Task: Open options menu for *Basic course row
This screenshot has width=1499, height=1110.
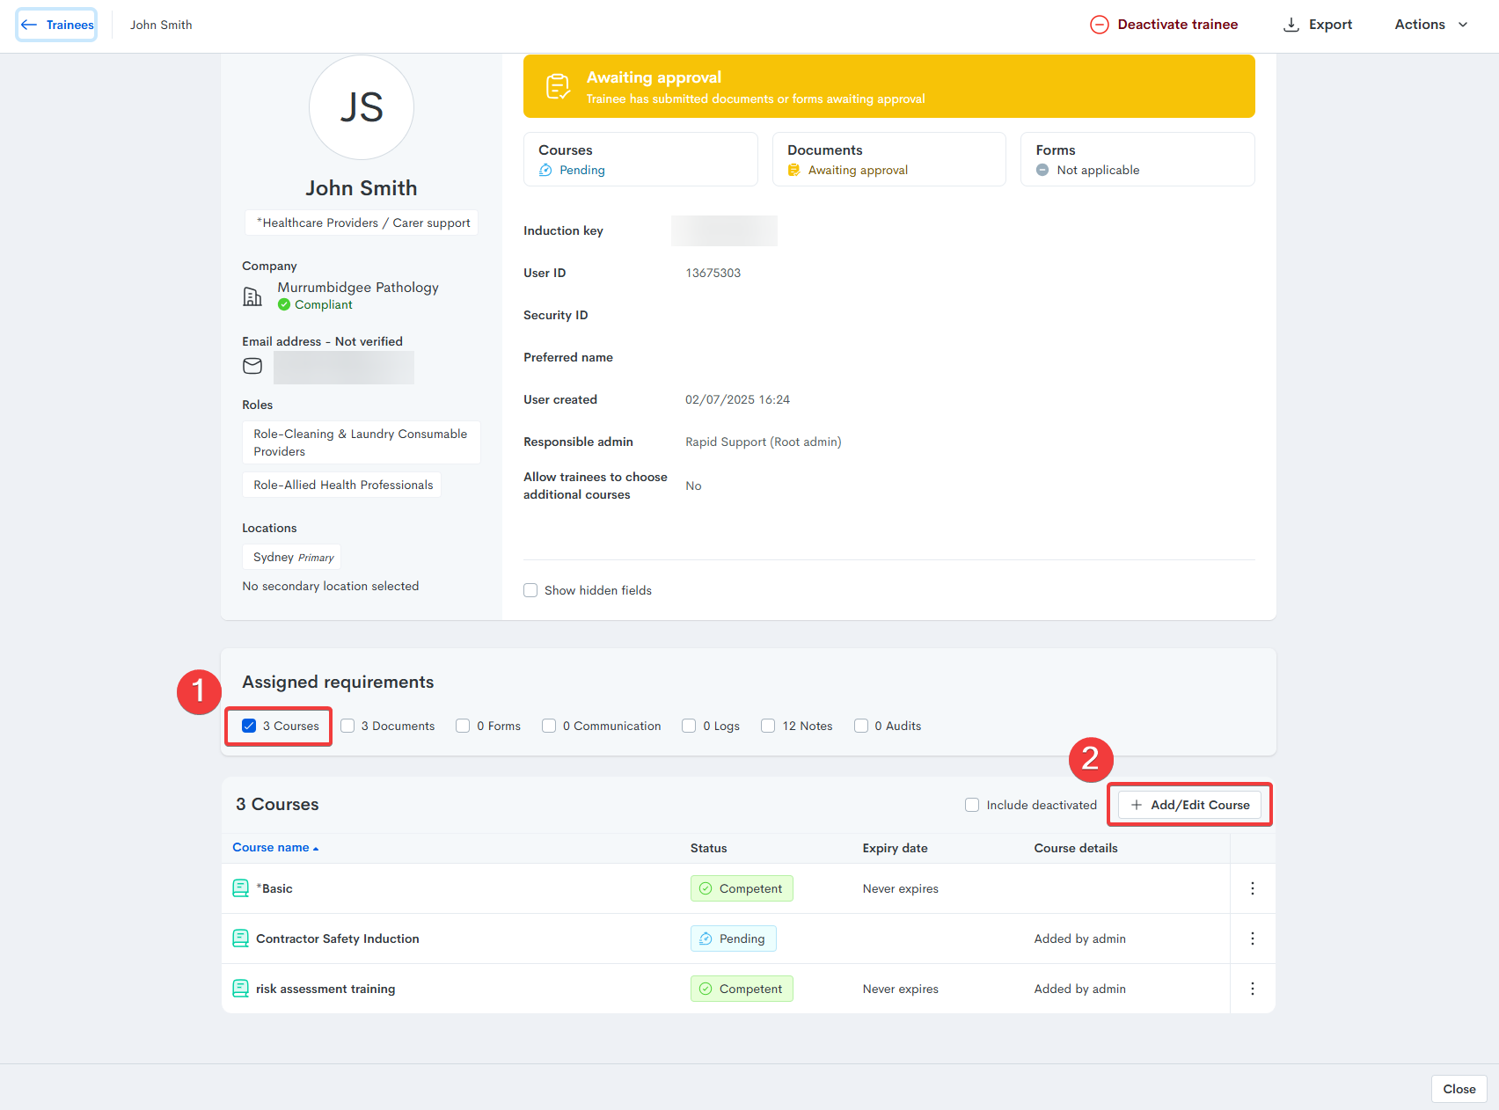Action: coord(1252,888)
